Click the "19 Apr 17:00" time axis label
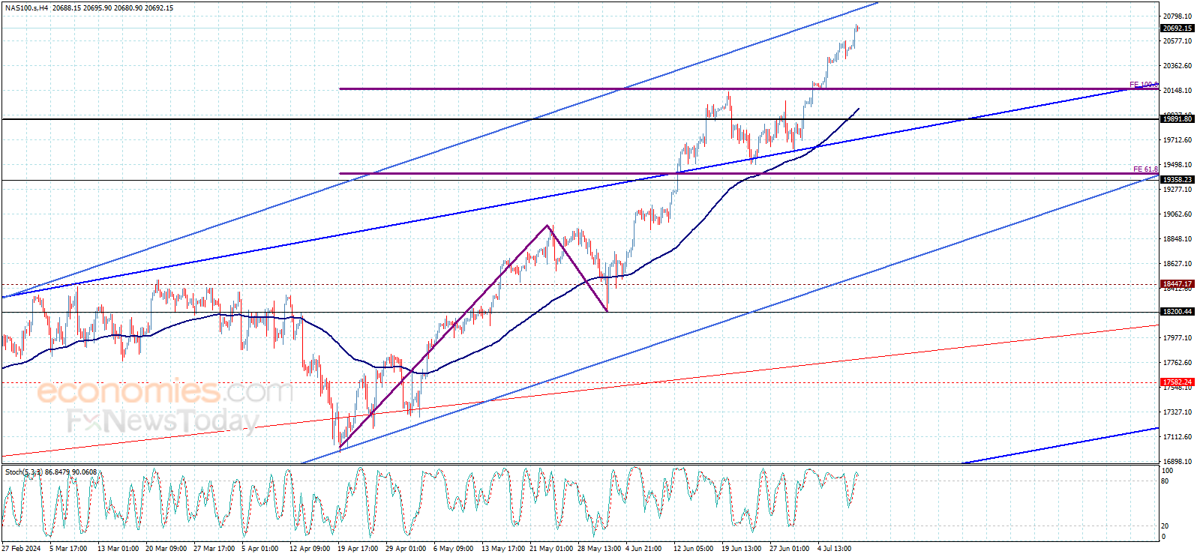Screen dimensions: 1197x557 (358, 549)
